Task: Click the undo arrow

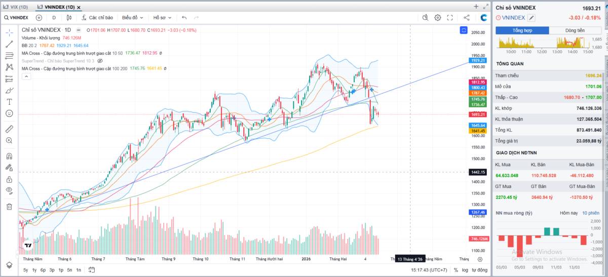Action: [184, 17]
